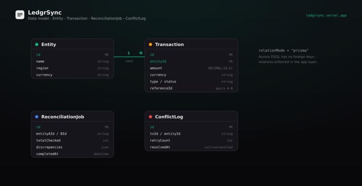Click the relationMode = "prisma" text
This screenshot has height=186, width=362.
click(283, 51)
